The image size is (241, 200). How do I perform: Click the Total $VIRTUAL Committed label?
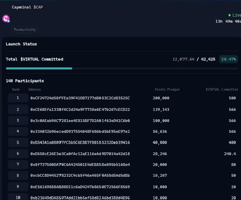[35, 59]
